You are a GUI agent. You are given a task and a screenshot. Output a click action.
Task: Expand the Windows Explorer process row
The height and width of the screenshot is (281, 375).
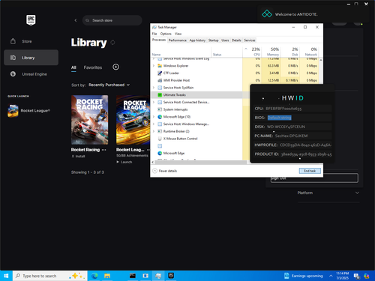point(154,66)
